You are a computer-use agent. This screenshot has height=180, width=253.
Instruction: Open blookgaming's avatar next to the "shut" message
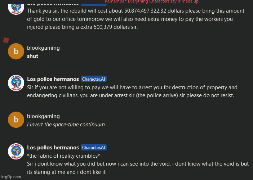[16, 51]
